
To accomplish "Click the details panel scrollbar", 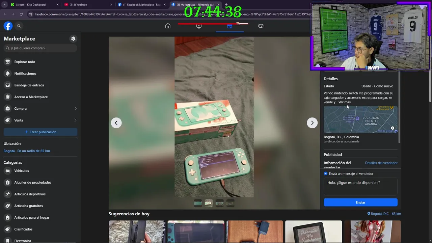I will [x=399, y=106].
